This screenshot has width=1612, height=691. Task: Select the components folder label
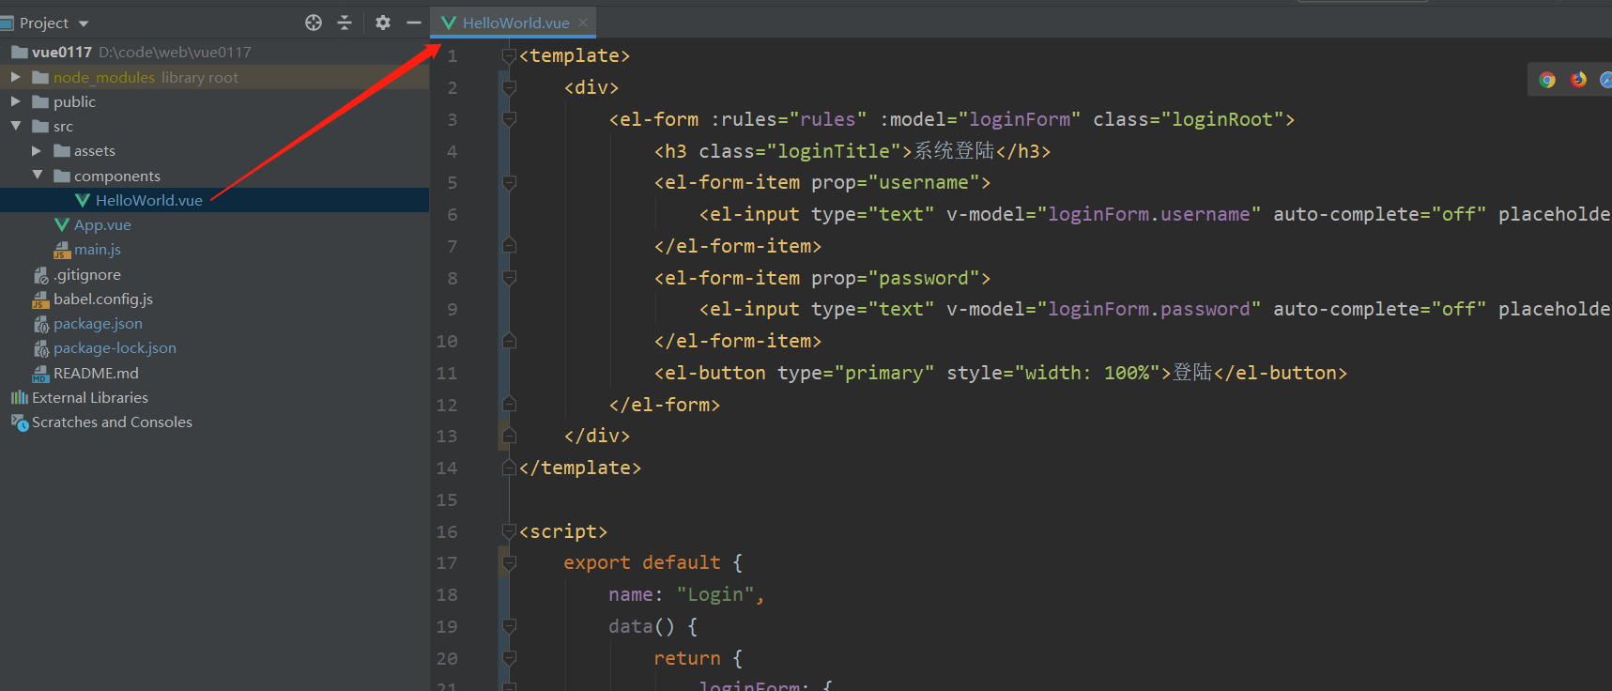coord(117,177)
